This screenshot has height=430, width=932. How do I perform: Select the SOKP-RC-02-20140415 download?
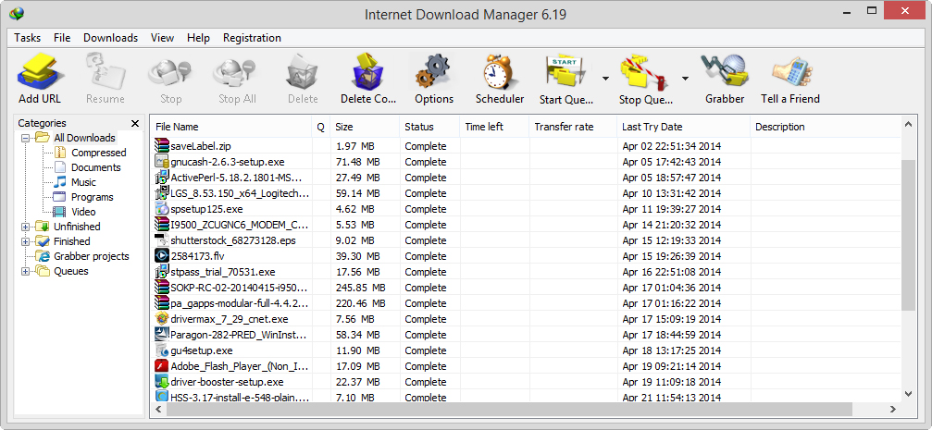pyautogui.click(x=526, y=288)
